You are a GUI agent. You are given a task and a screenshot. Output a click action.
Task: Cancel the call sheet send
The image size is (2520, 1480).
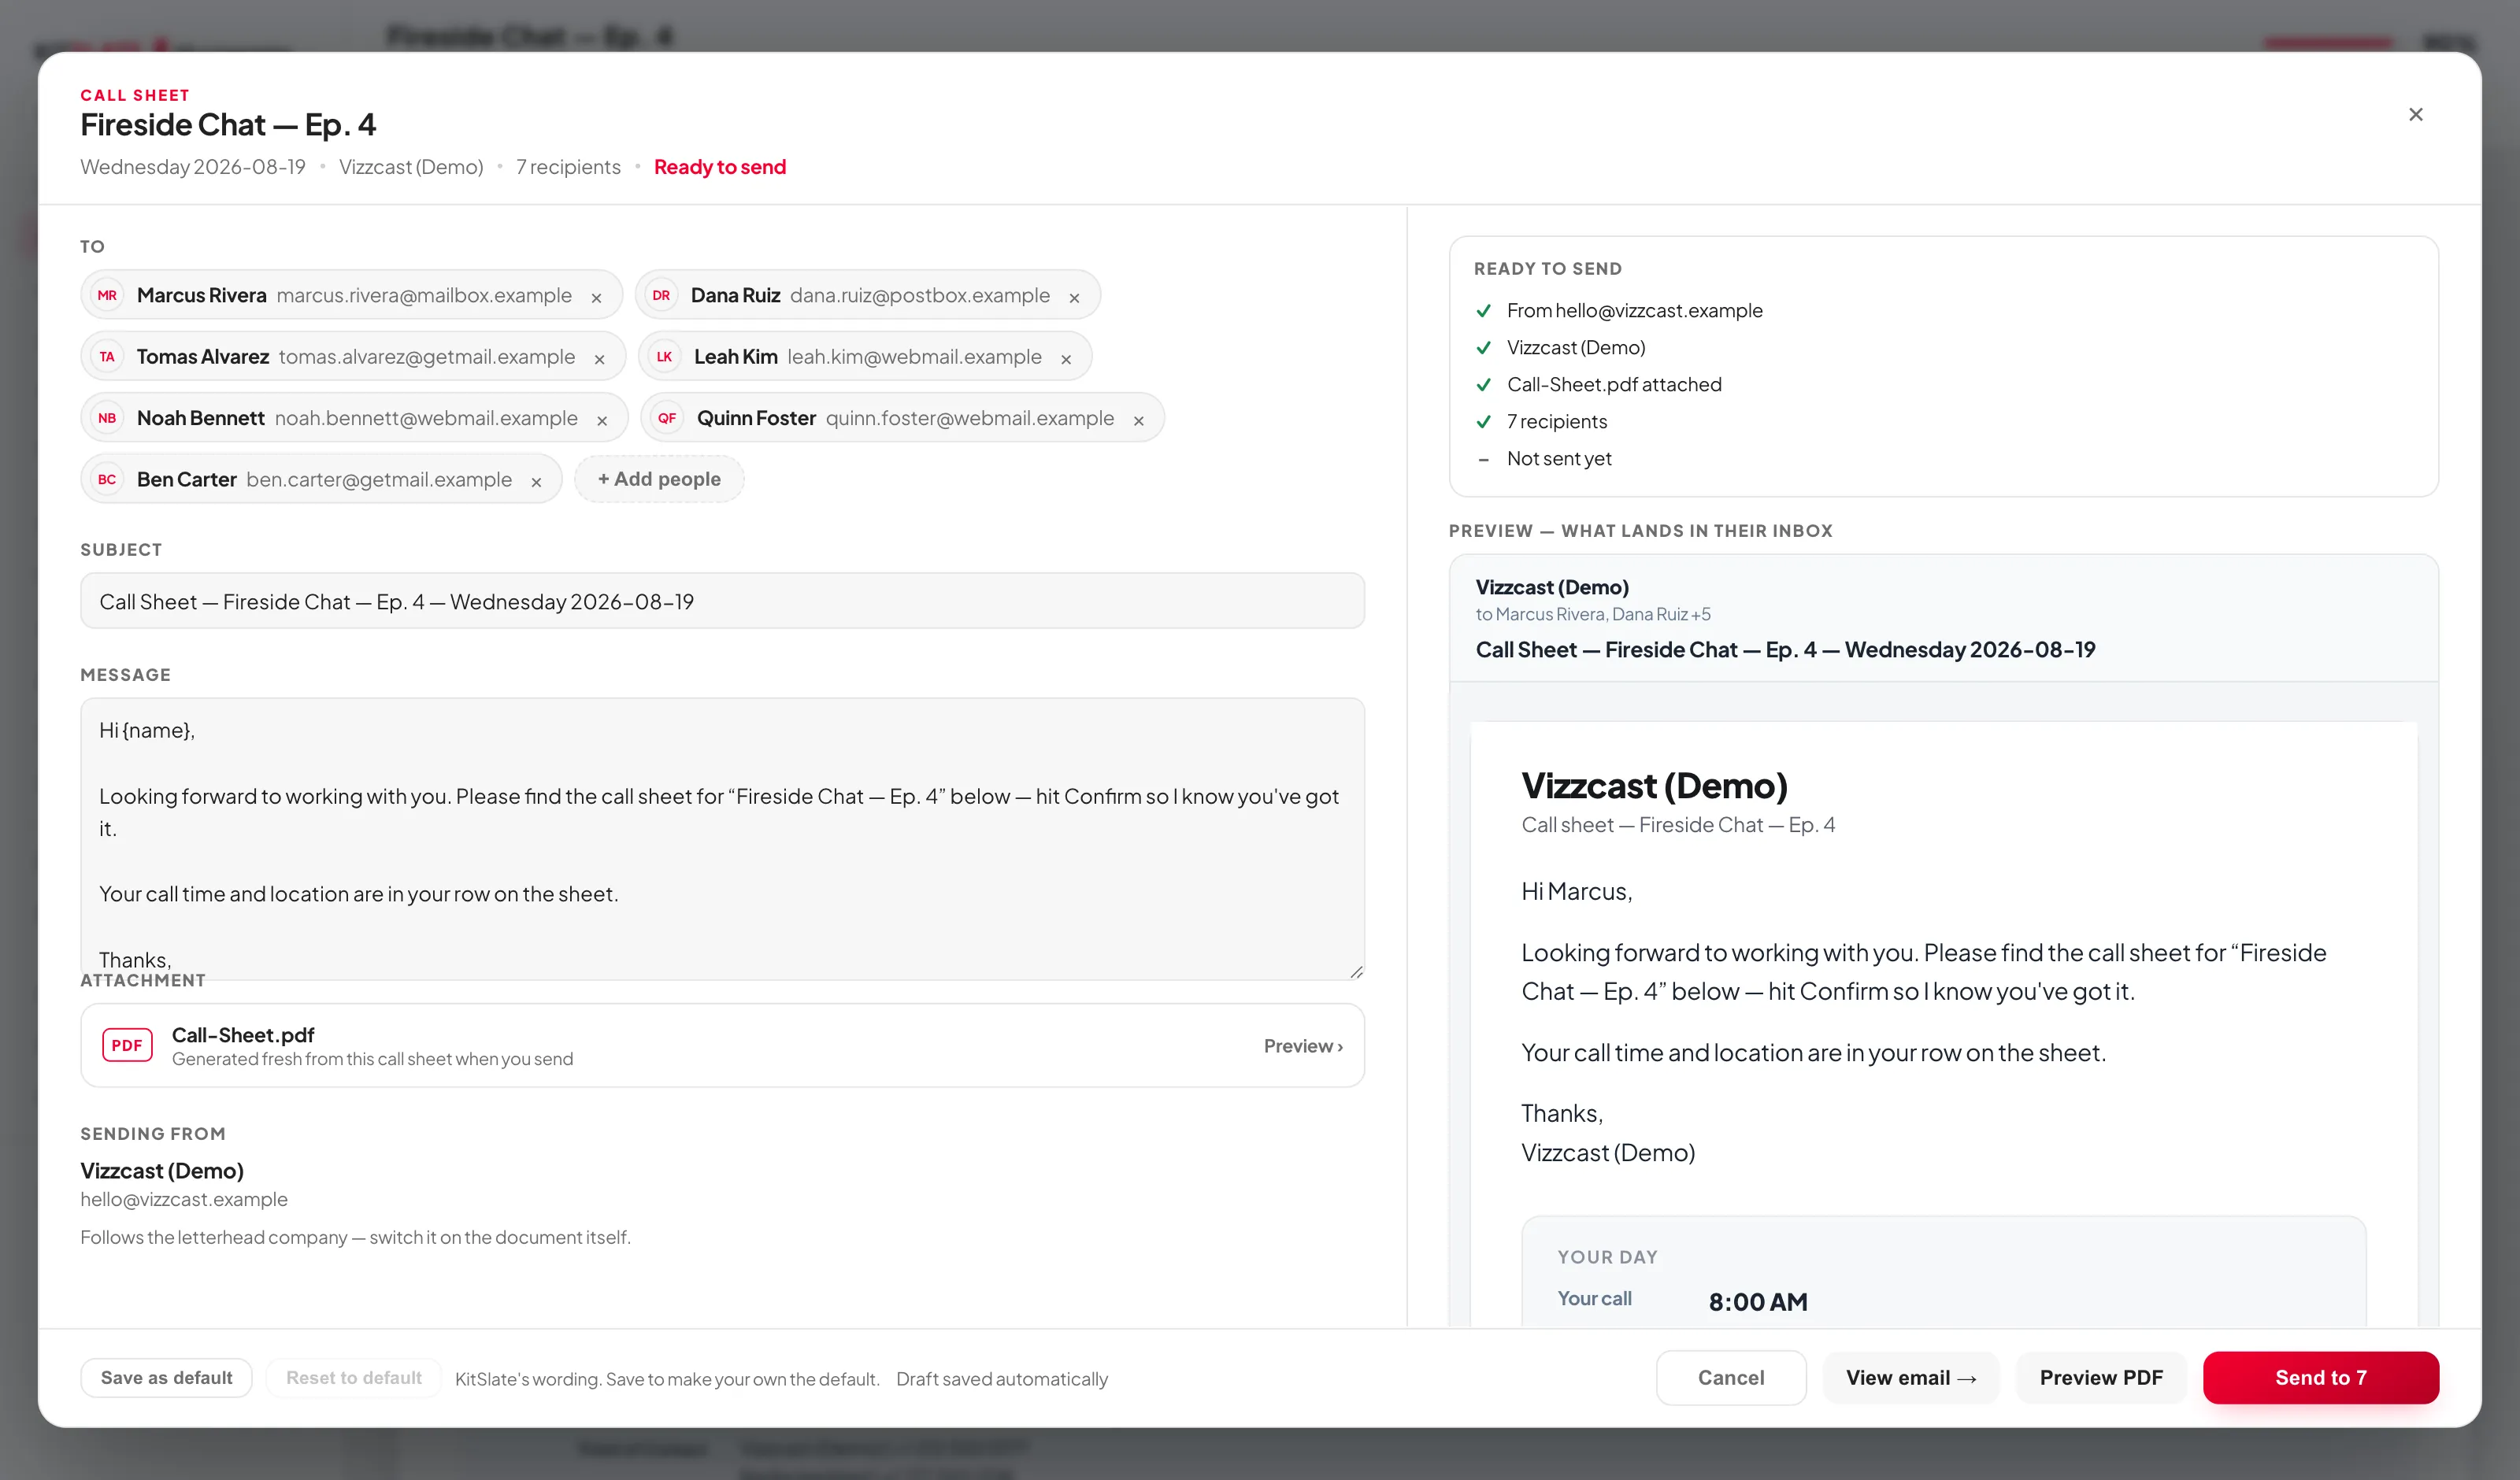1731,1378
